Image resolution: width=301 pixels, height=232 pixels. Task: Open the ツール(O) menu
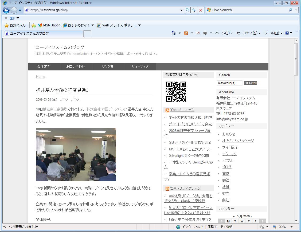pyautogui.click(x=273, y=33)
